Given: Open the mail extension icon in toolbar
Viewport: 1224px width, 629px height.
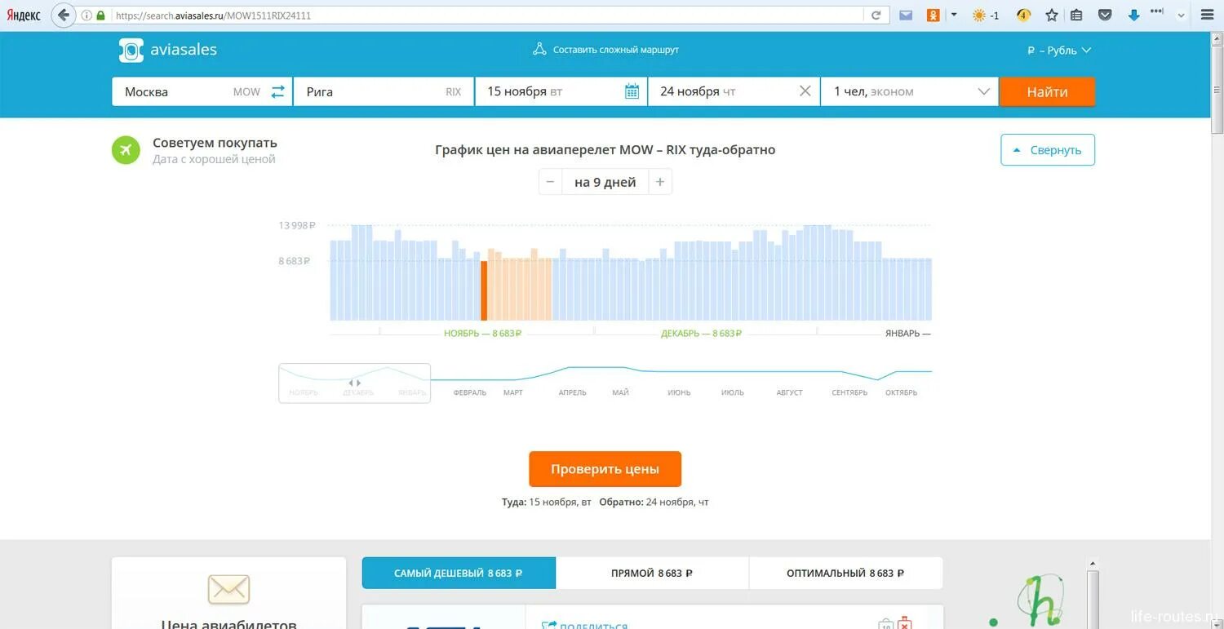Looking at the screenshot, I should point(906,15).
